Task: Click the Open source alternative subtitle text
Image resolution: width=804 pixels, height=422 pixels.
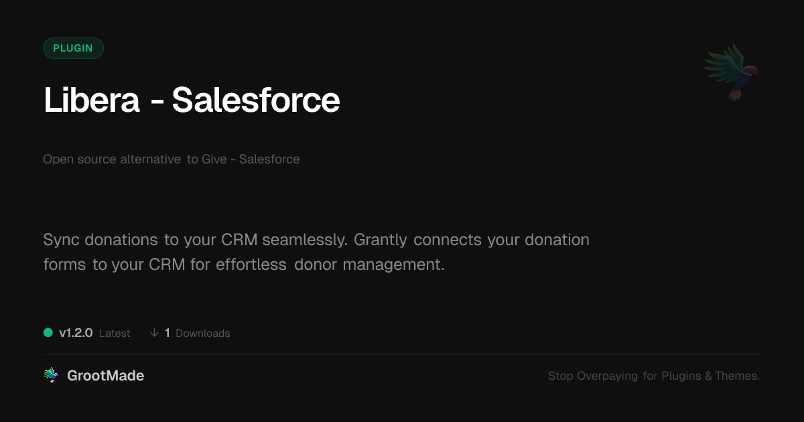Action: (x=112, y=159)
